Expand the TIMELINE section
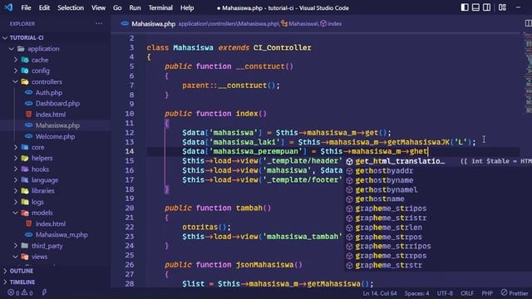 (18, 282)
